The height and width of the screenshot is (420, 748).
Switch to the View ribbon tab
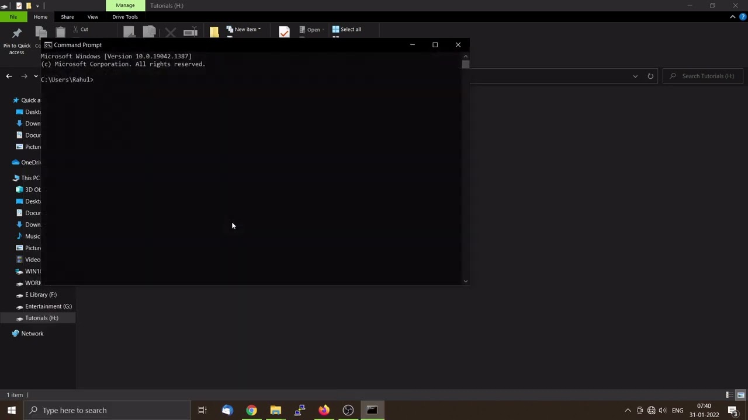[x=93, y=17]
